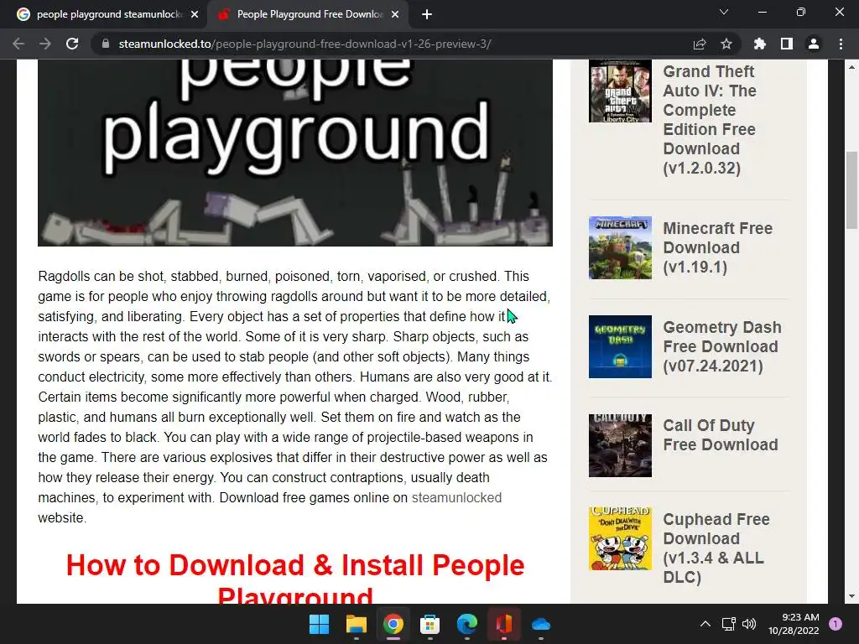859x644 pixels.
Task: Open Microsoft Store from the taskbar
Action: tap(430, 624)
